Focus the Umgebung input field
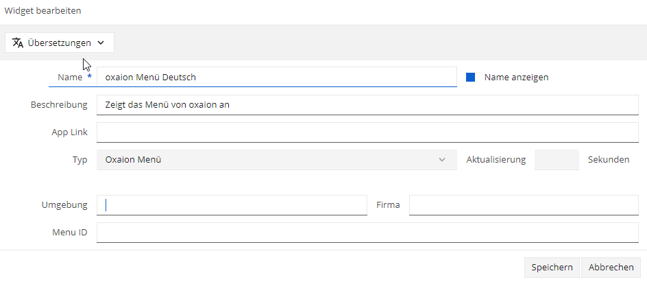The height and width of the screenshot is (282, 647). (232, 205)
